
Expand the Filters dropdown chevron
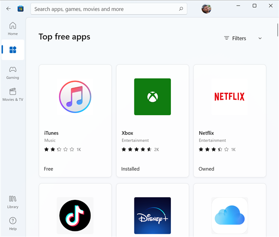260,38
